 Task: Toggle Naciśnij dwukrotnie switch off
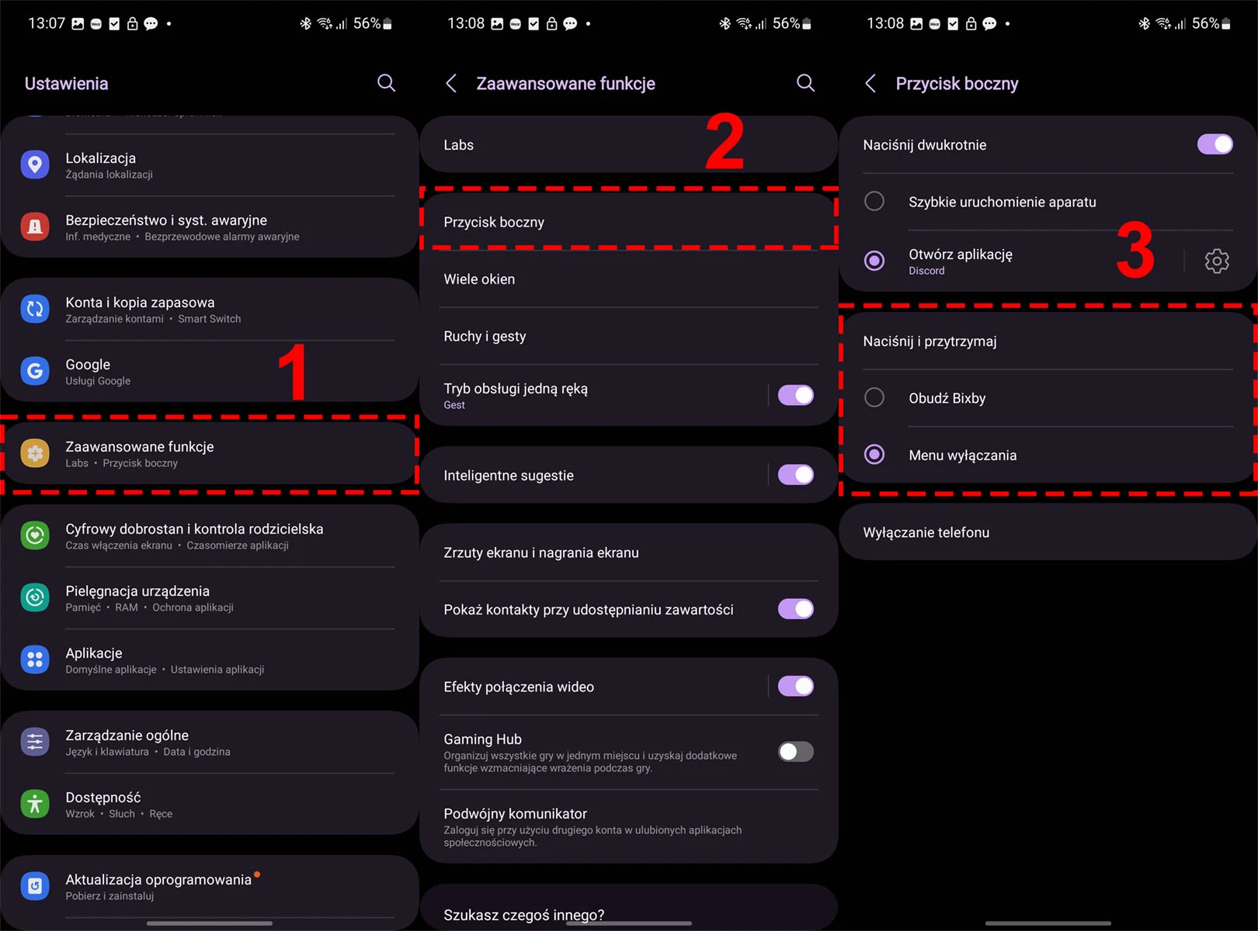click(1215, 144)
